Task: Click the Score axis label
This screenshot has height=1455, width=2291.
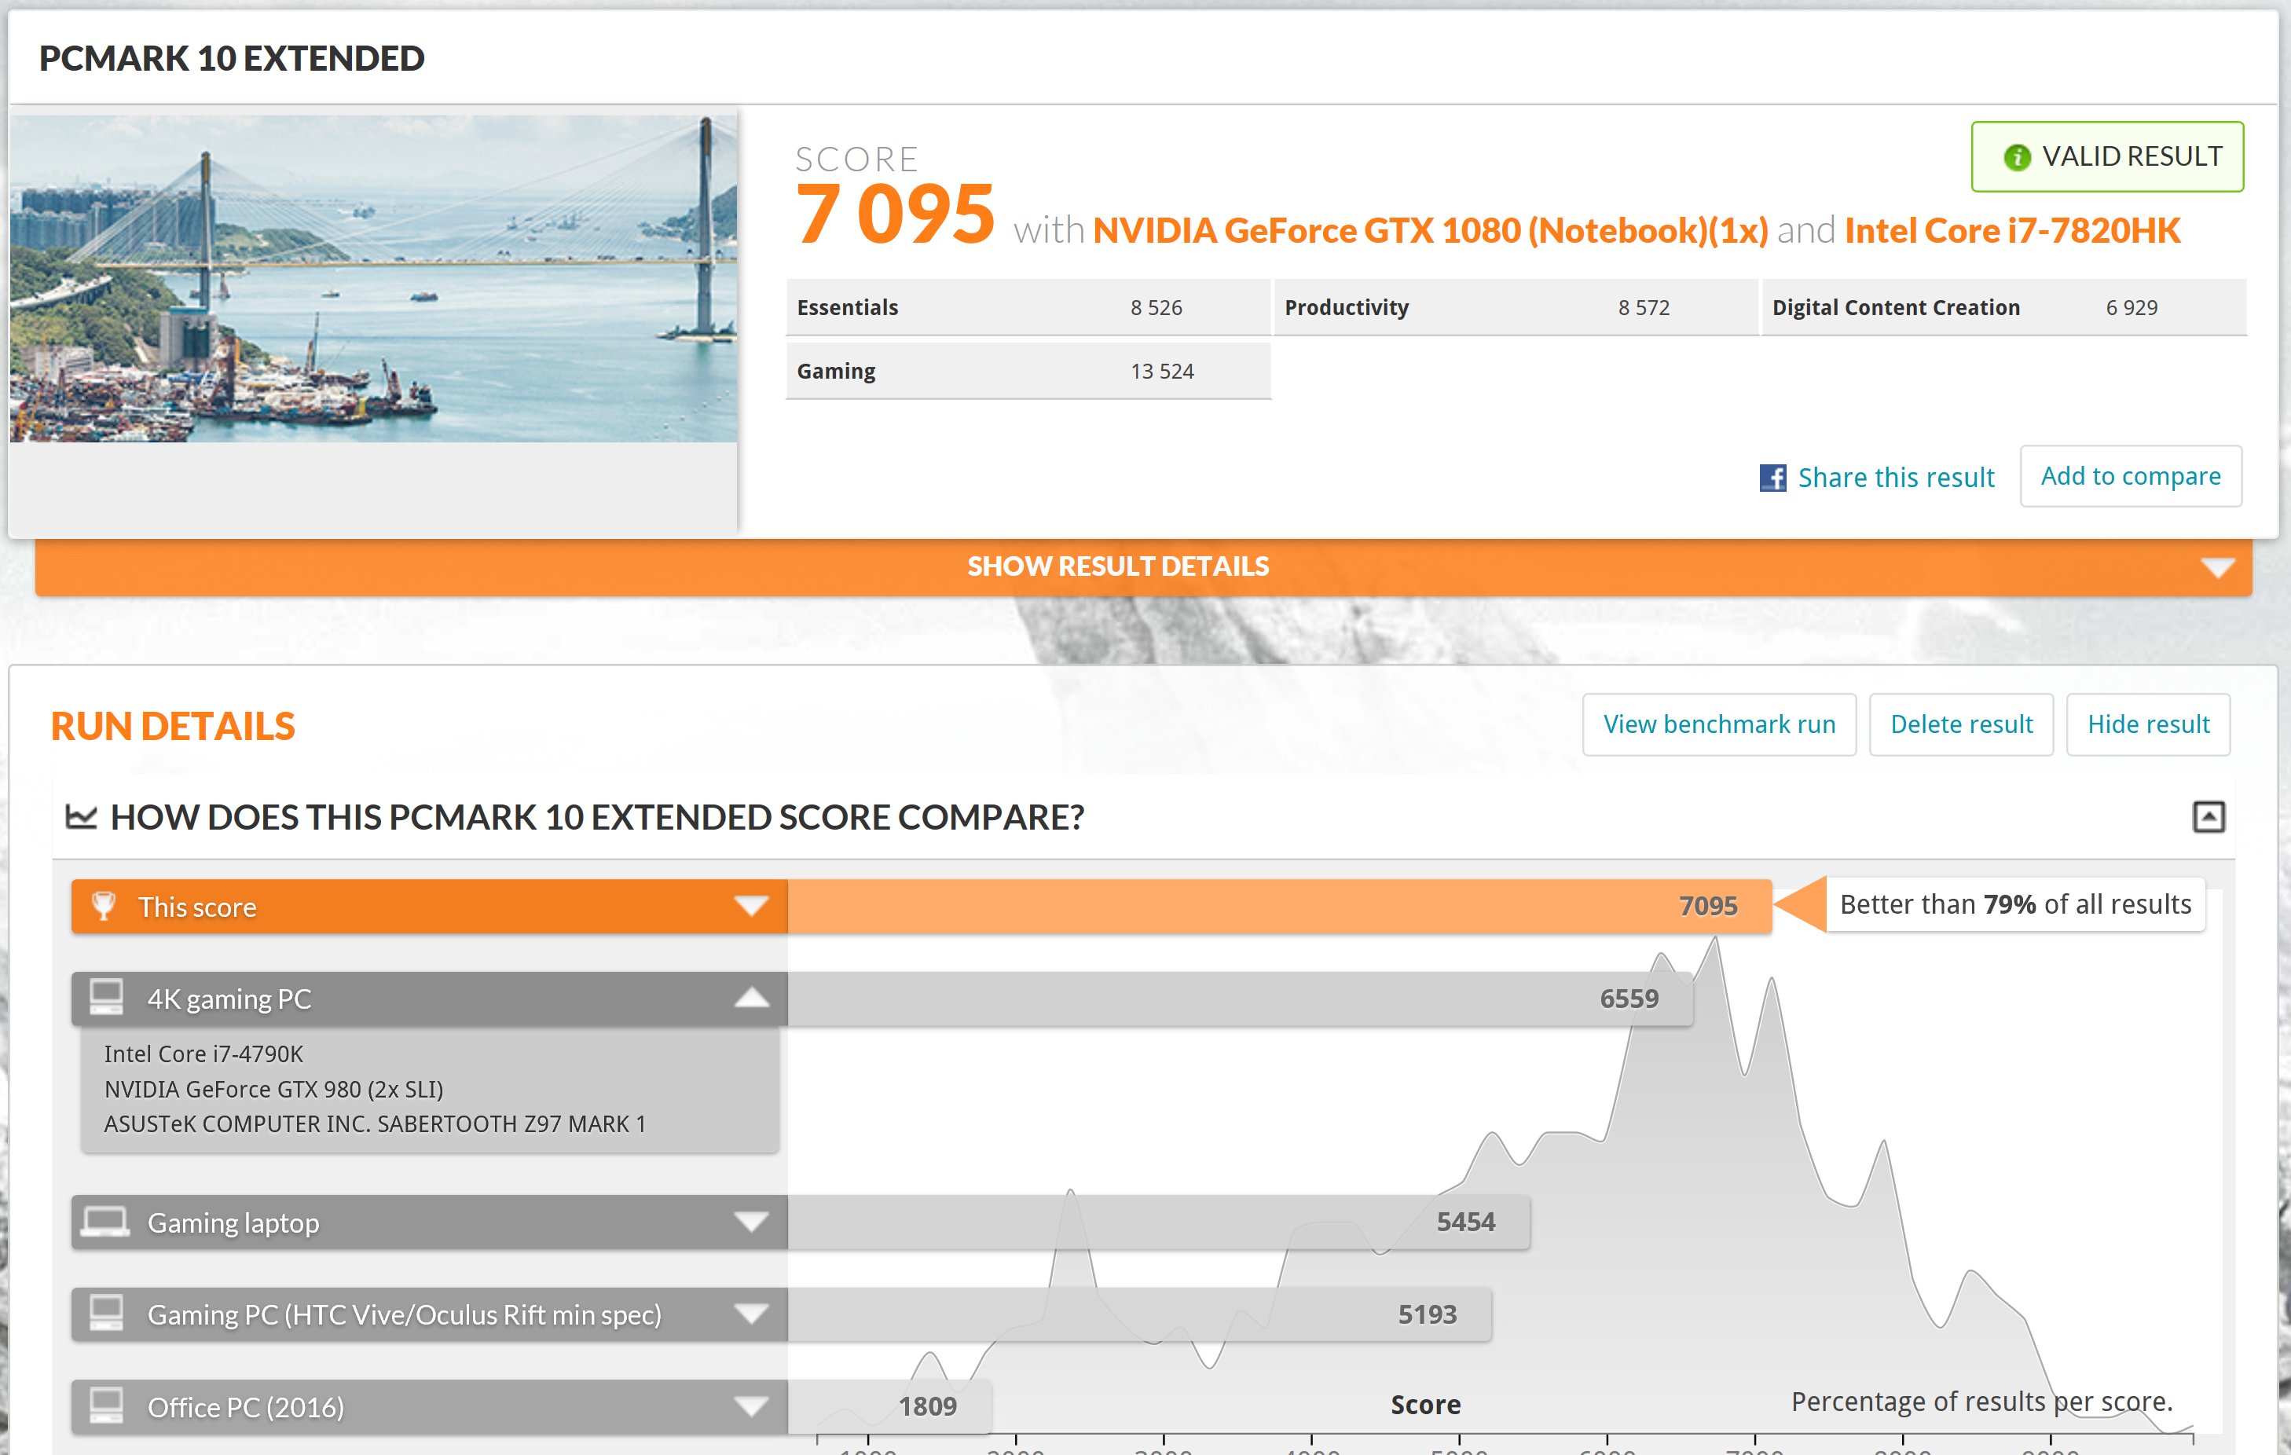Action: click(1425, 1405)
